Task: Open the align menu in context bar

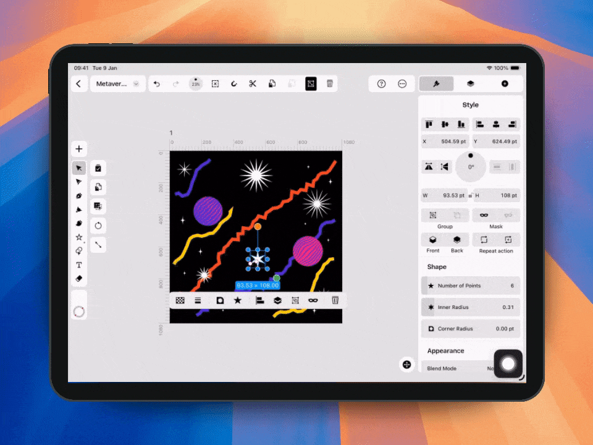Action: [259, 300]
